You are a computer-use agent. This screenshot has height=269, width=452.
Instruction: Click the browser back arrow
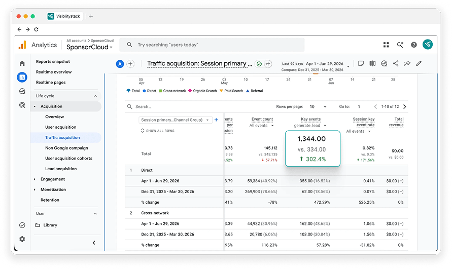19,29
